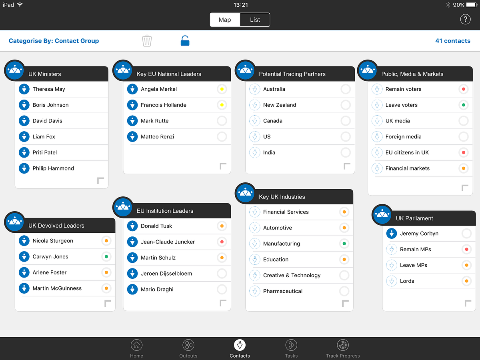Image resolution: width=480 pixels, height=360 pixels.
Task: Click the contact icon beside Financial Services
Action: pyautogui.click(x=255, y=212)
